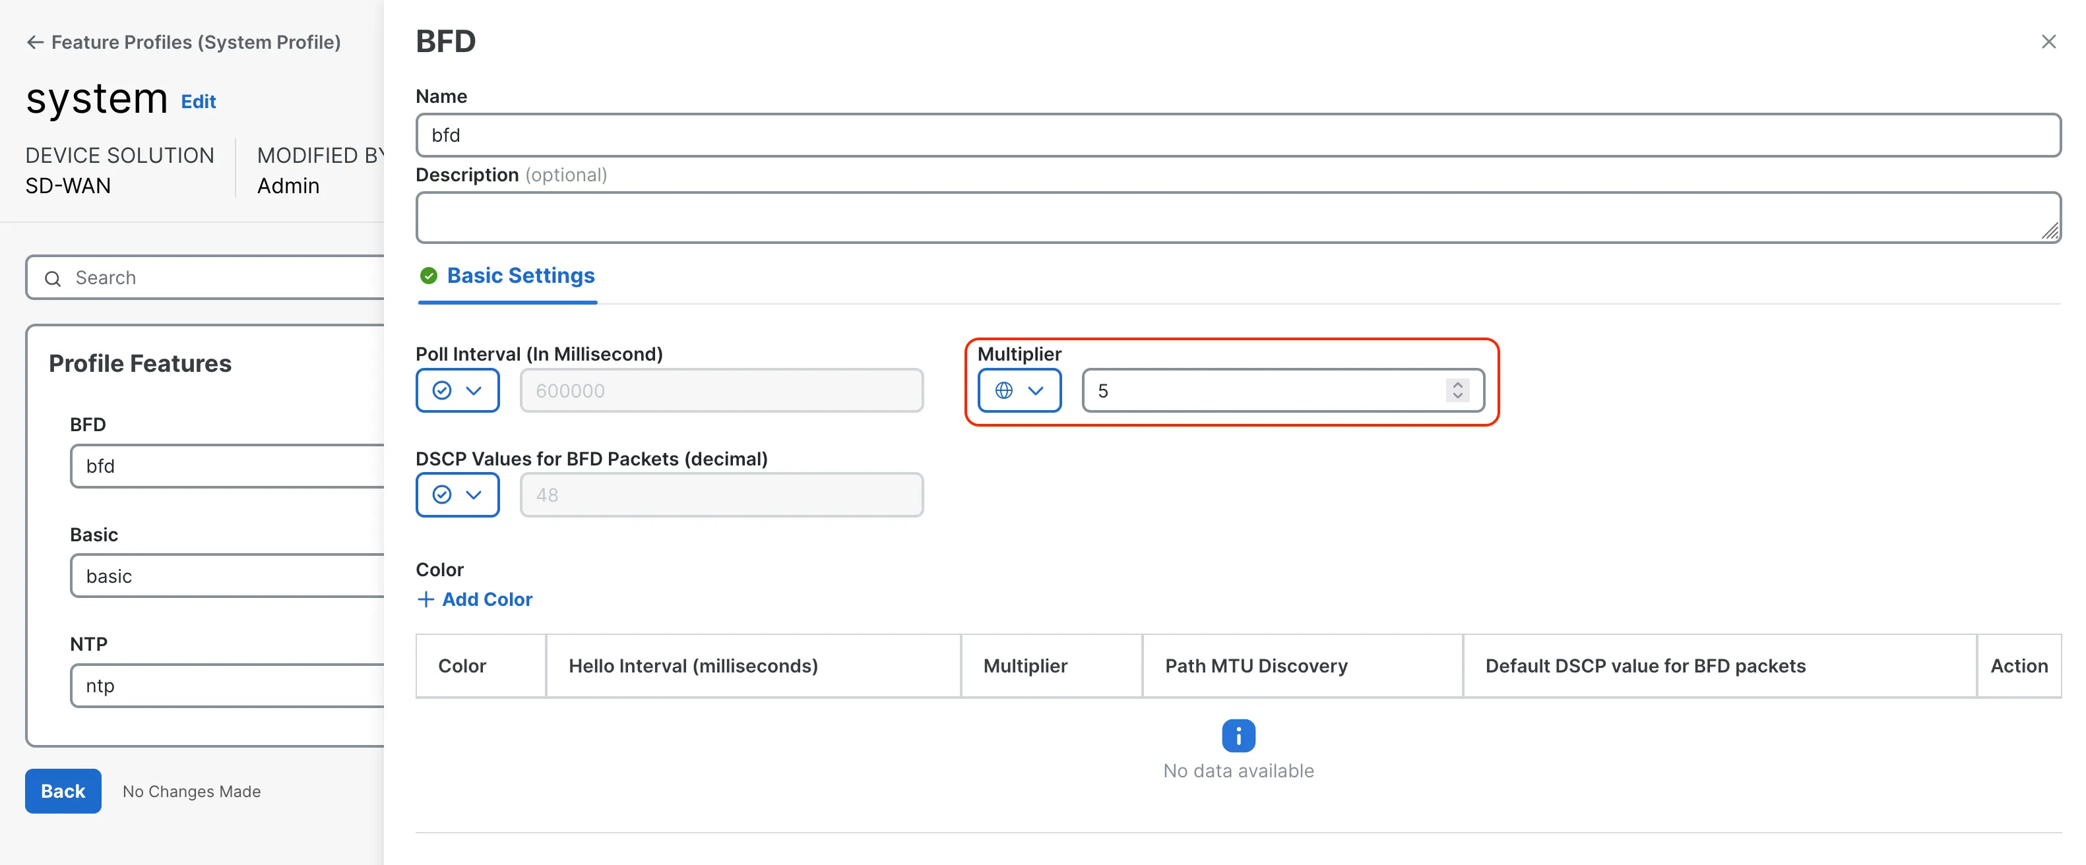This screenshot has height=865, width=2086.
Task: Click the search magnifier icon
Action: pyautogui.click(x=53, y=278)
